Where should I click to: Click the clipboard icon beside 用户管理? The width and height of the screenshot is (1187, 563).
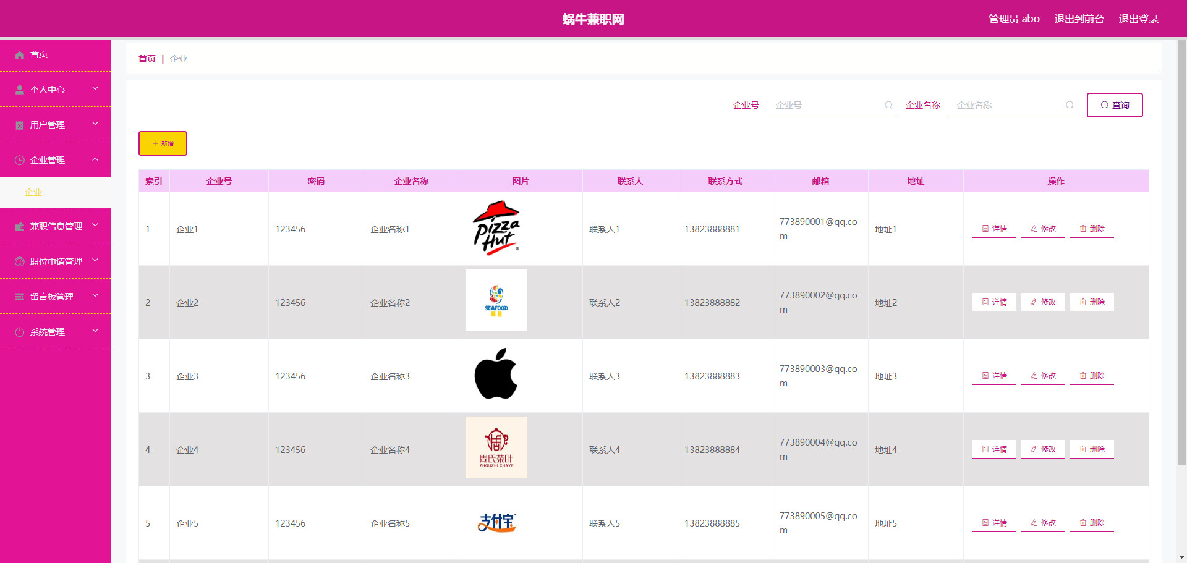pos(20,125)
